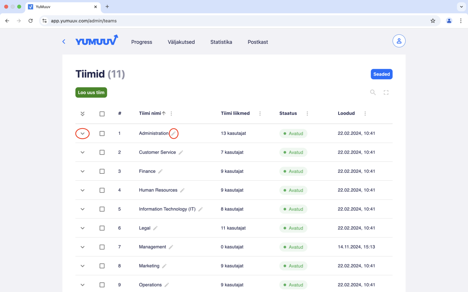Open the table search magnifier icon
Screen dimensions: 468x292
click(373, 92)
